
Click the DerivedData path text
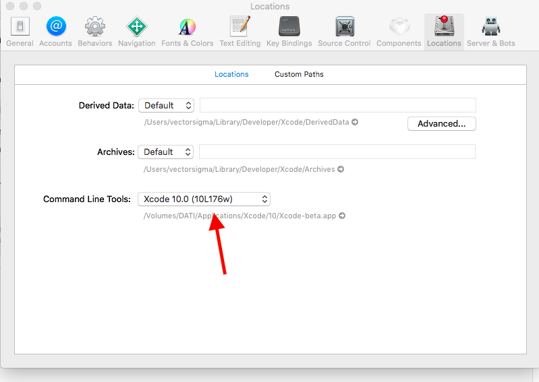point(246,122)
